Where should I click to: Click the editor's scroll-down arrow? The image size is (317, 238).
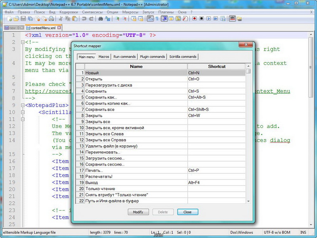click(x=311, y=225)
